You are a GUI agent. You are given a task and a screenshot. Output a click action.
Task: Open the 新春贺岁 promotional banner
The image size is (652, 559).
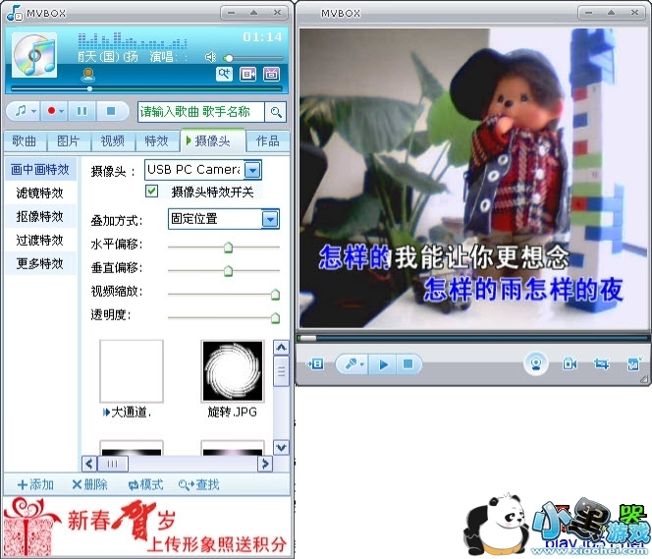146,527
